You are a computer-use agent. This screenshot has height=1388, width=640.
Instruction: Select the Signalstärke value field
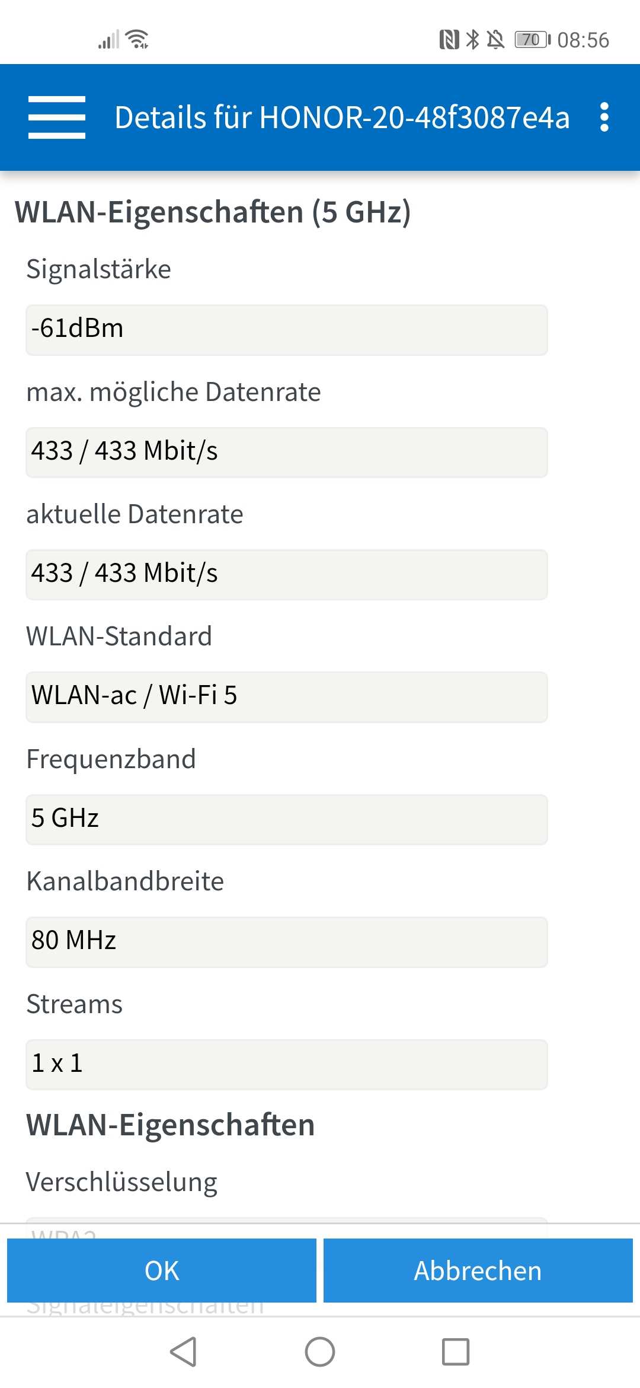tap(286, 330)
